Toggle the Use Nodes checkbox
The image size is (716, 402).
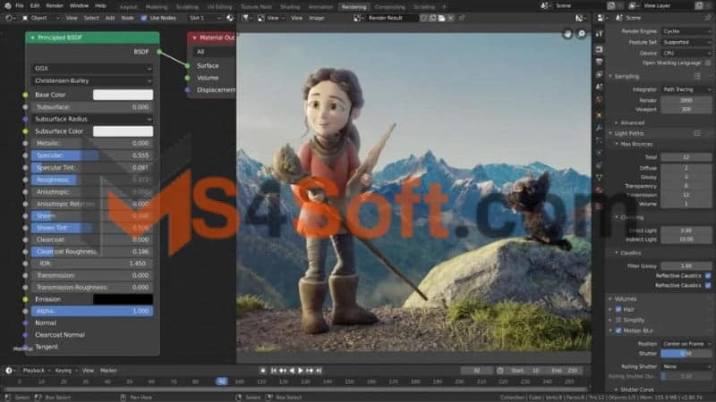(145, 17)
